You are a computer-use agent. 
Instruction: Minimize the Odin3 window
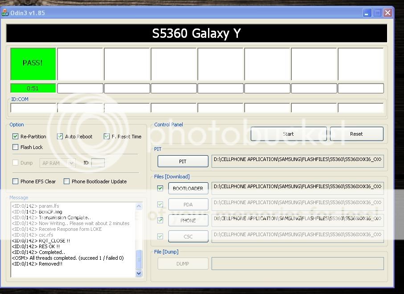tap(367, 12)
